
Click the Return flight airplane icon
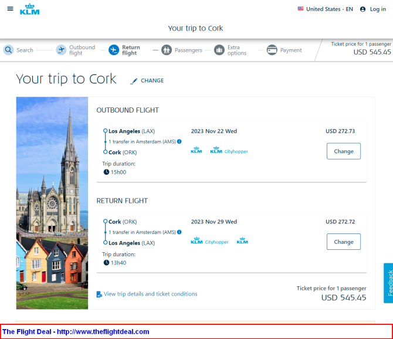114,50
